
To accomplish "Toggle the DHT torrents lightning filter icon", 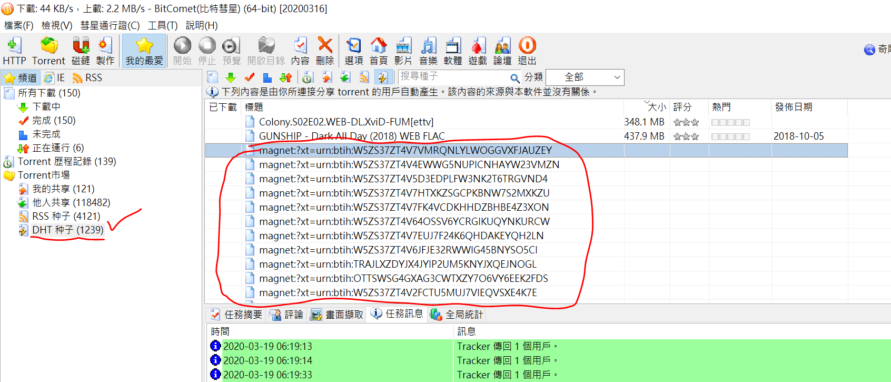I will pos(382,77).
